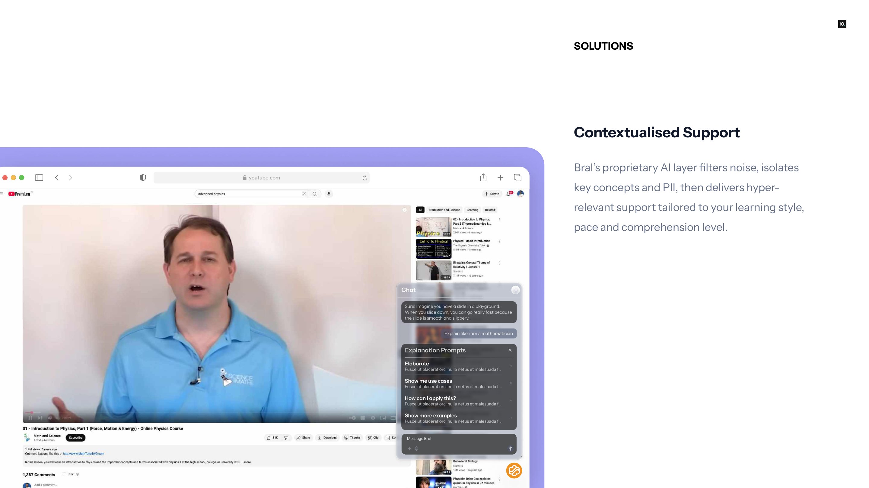Screen dimensions: 869x488
Task: Open the MathTutorDVD.com link
Action: click(84, 454)
